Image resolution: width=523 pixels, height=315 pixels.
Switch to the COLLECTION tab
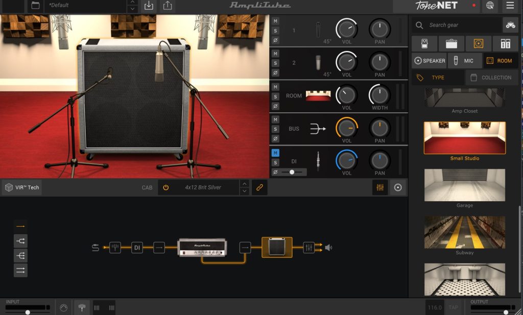491,78
